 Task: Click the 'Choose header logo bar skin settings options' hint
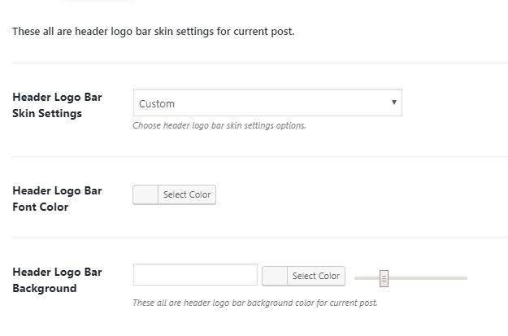(x=219, y=126)
